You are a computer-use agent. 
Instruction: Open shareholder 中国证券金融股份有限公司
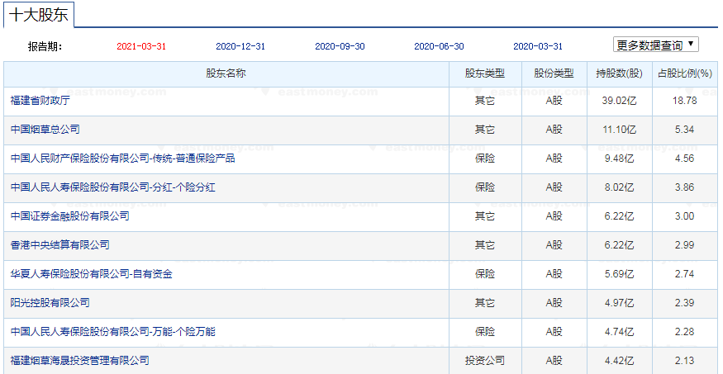[69, 216]
